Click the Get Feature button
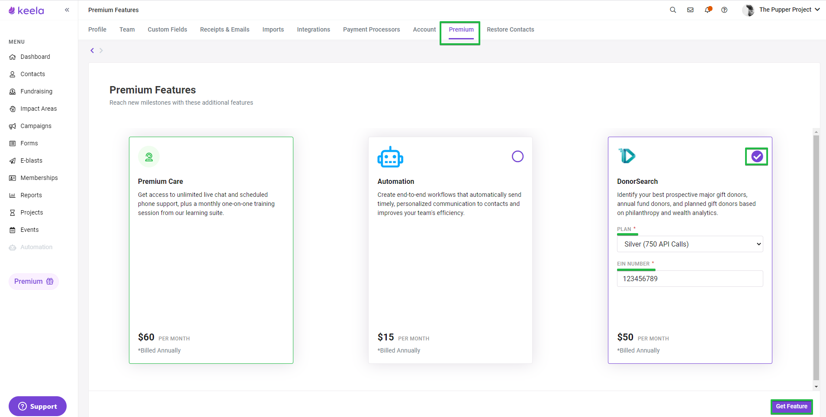 pyautogui.click(x=791, y=406)
